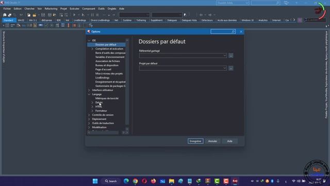Screen dimensions: 330x186
Task: Open the Fichier menu
Action: click(7, 9)
